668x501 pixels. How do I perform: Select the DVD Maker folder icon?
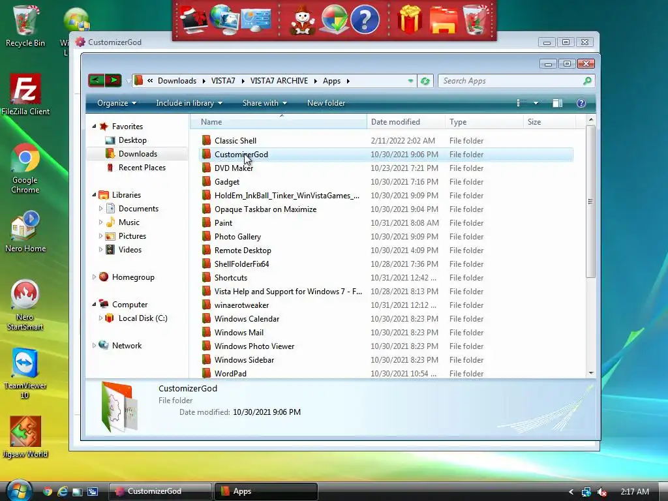(206, 168)
